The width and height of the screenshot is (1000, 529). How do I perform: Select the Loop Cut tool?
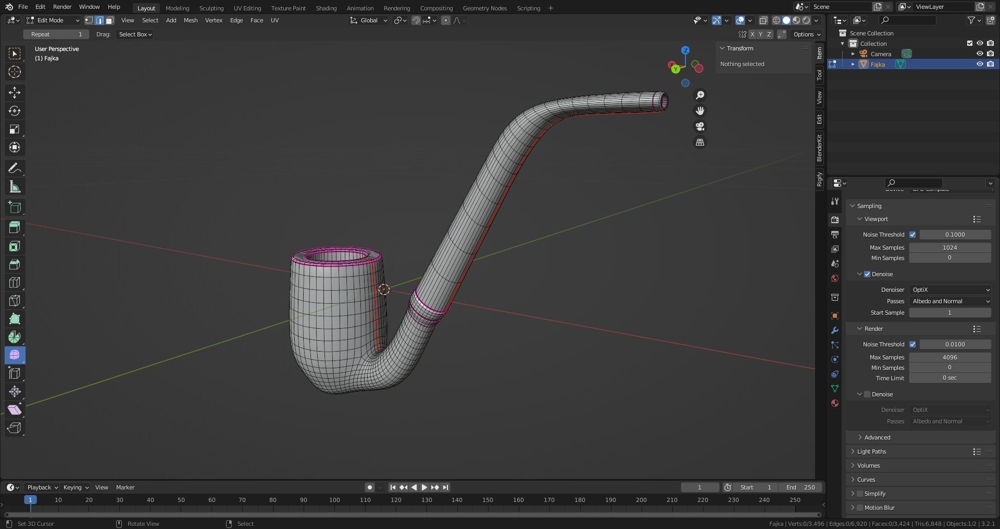click(15, 282)
